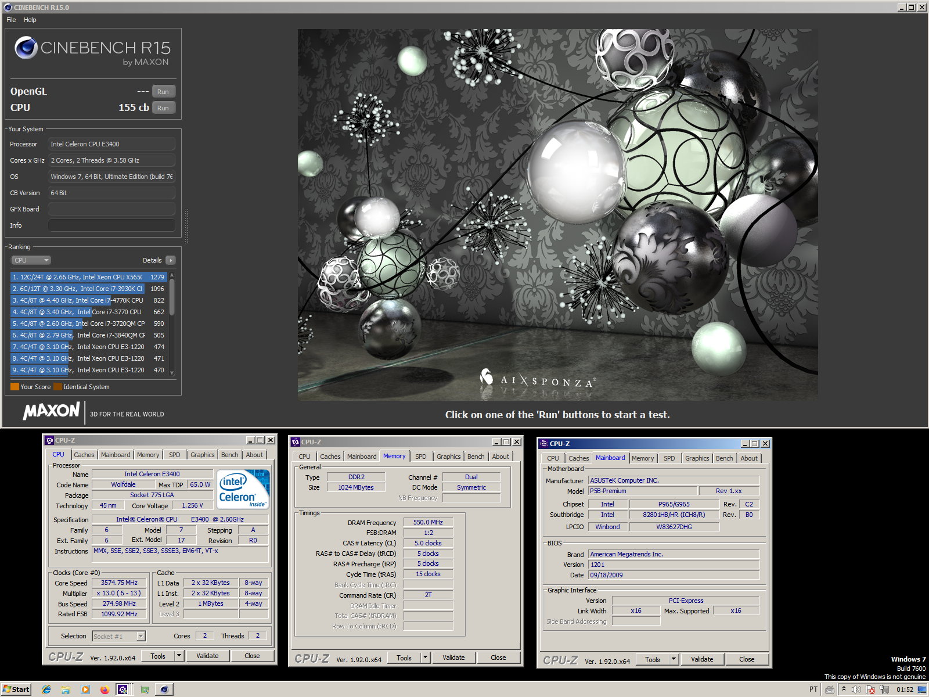Click the Show Desktop icon in the tray

(x=922, y=689)
